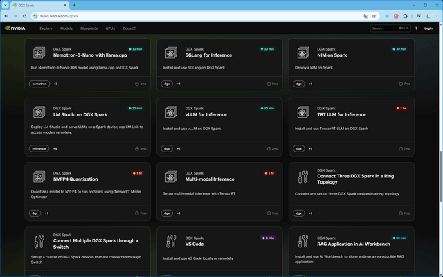The width and height of the screenshot is (443, 277).
Task: Reload the page
Action: [x=24, y=16]
